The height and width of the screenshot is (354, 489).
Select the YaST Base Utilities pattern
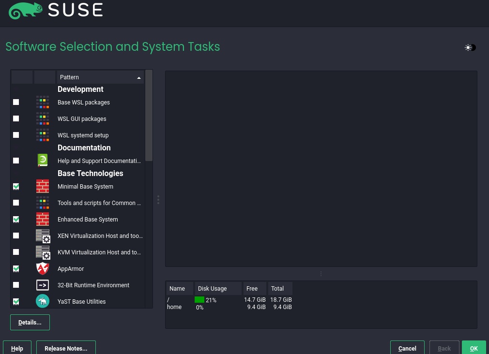pos(81,302)
